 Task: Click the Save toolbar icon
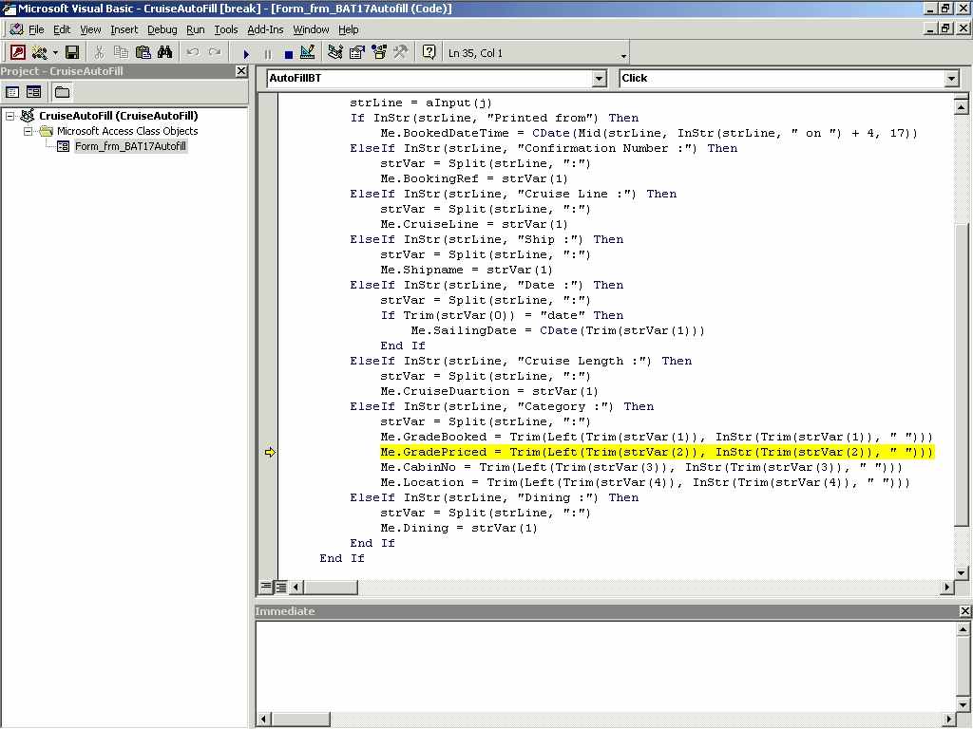click(72, 53)
